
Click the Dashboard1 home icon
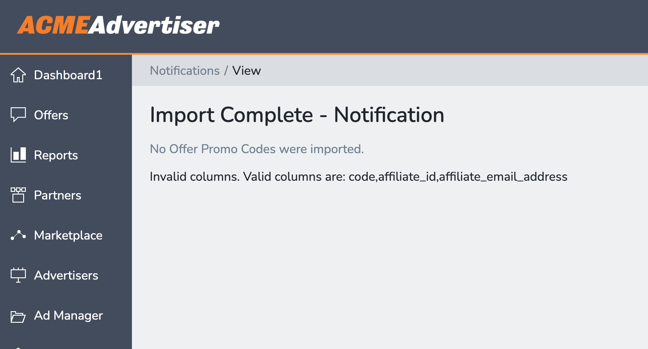pos(18,75)
